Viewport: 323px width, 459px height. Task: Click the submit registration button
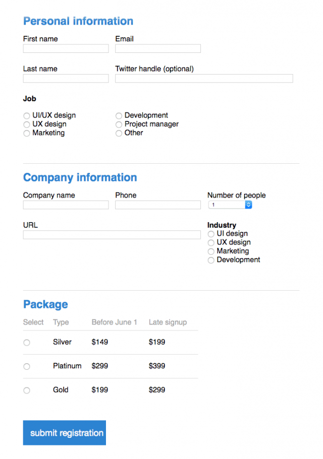tap(65, 433)
